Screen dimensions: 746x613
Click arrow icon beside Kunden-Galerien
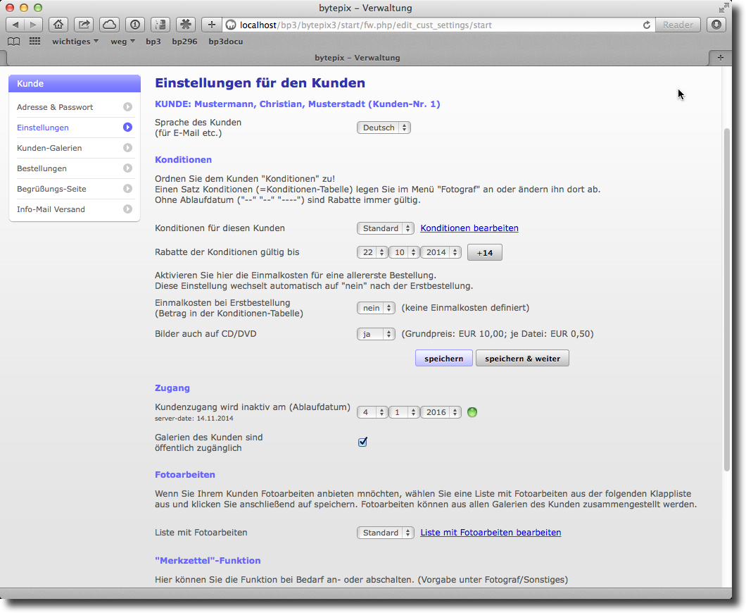click(x=127, y=148)
